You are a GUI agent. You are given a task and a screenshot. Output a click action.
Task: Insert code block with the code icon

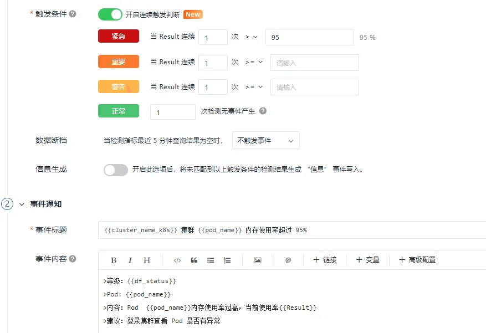click(x=177, y=260)
